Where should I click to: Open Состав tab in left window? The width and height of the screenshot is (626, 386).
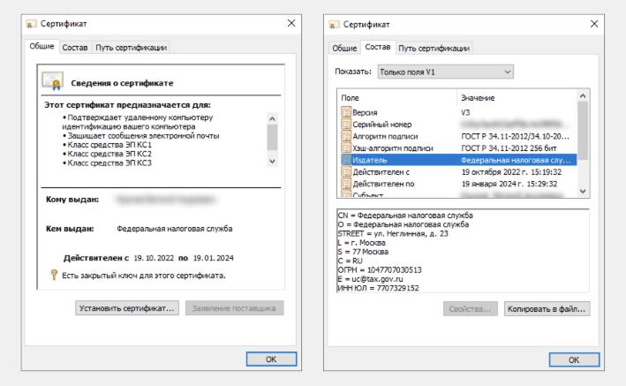(75, 48)
